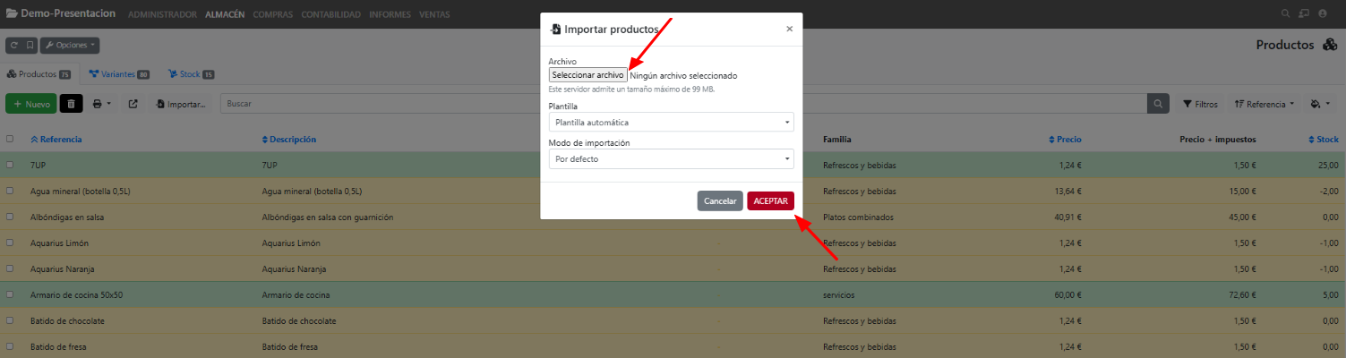Expand the Modo de importación dropdown
Image resolution: width=1346 pixels, height=358 pixels.
click(671, 159)
